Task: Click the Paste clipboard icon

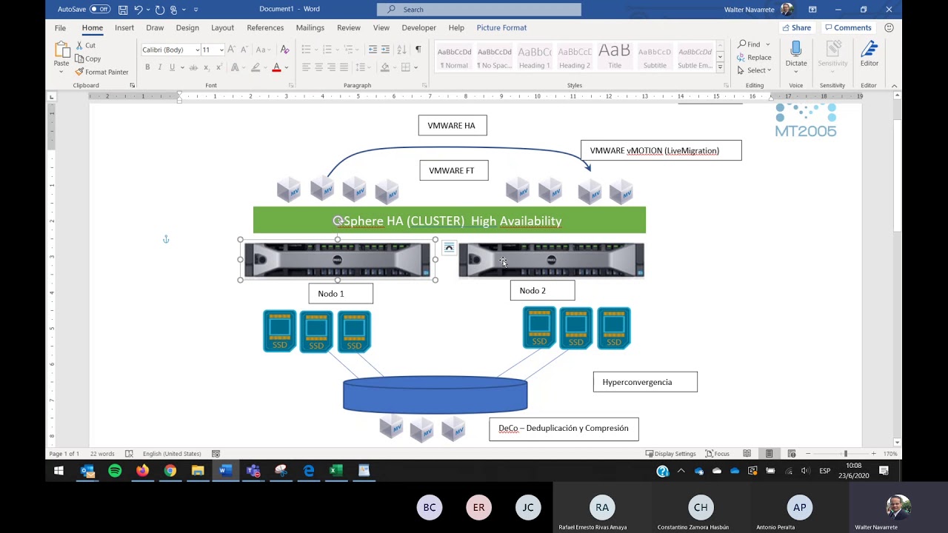Action: (x=61, y=50)
